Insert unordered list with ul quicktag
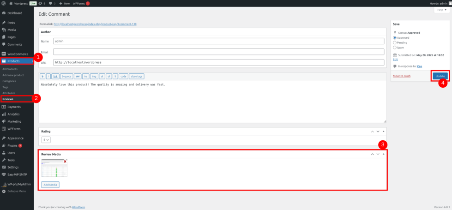Screen dimensions: 452x210 coord(102,76)
